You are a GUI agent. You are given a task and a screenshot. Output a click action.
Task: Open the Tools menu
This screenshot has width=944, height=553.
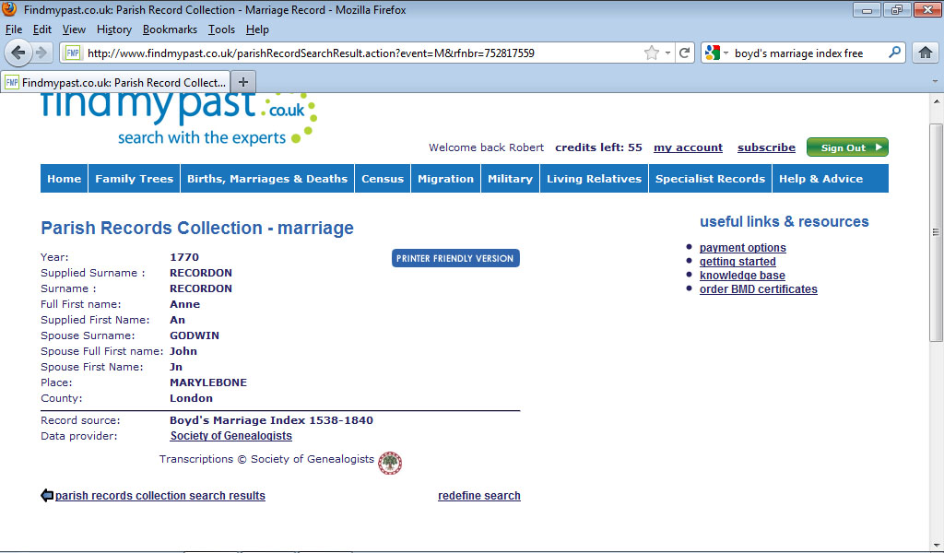[x=221, y=29]
